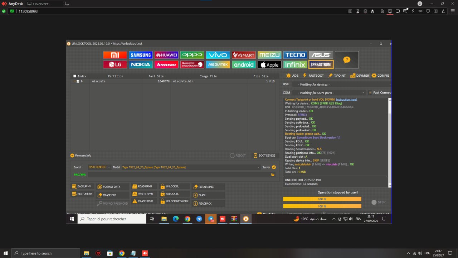Open the Brand SPRD GENERIC dropdown
Screen dimensions: 458x258
99,167
